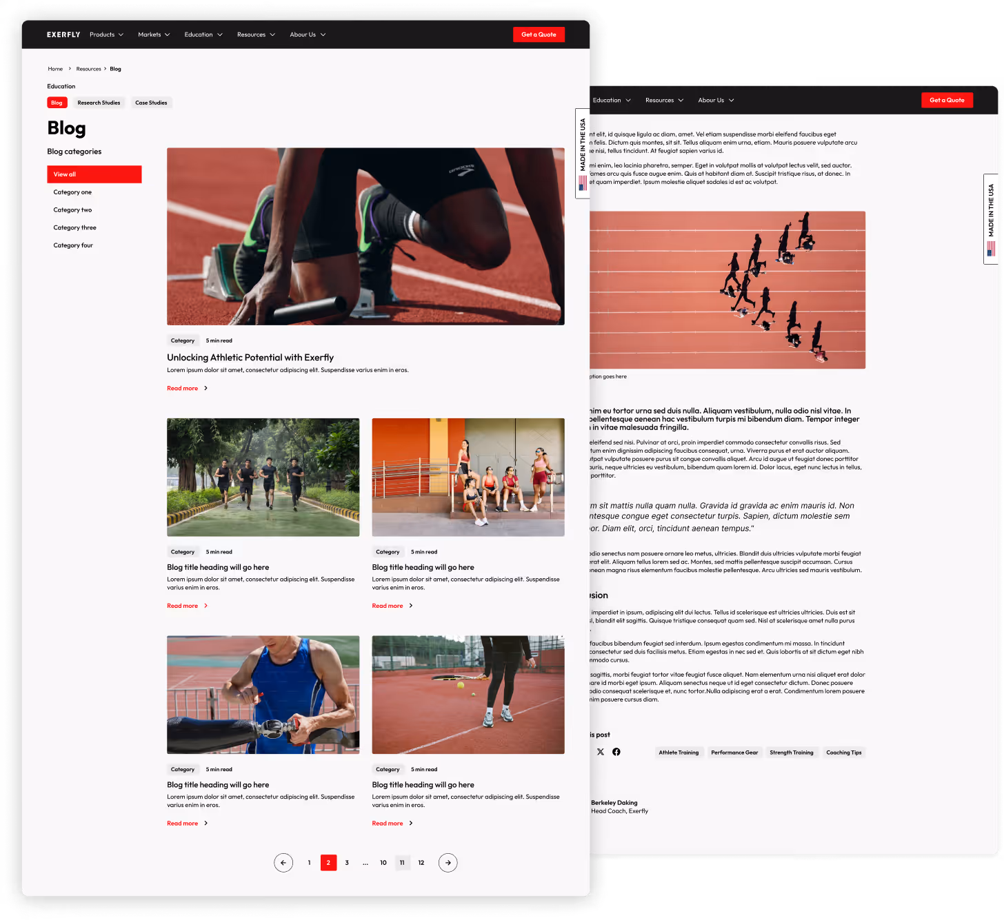Open tennis court blog thumbnail

click(x=468, y=695)
